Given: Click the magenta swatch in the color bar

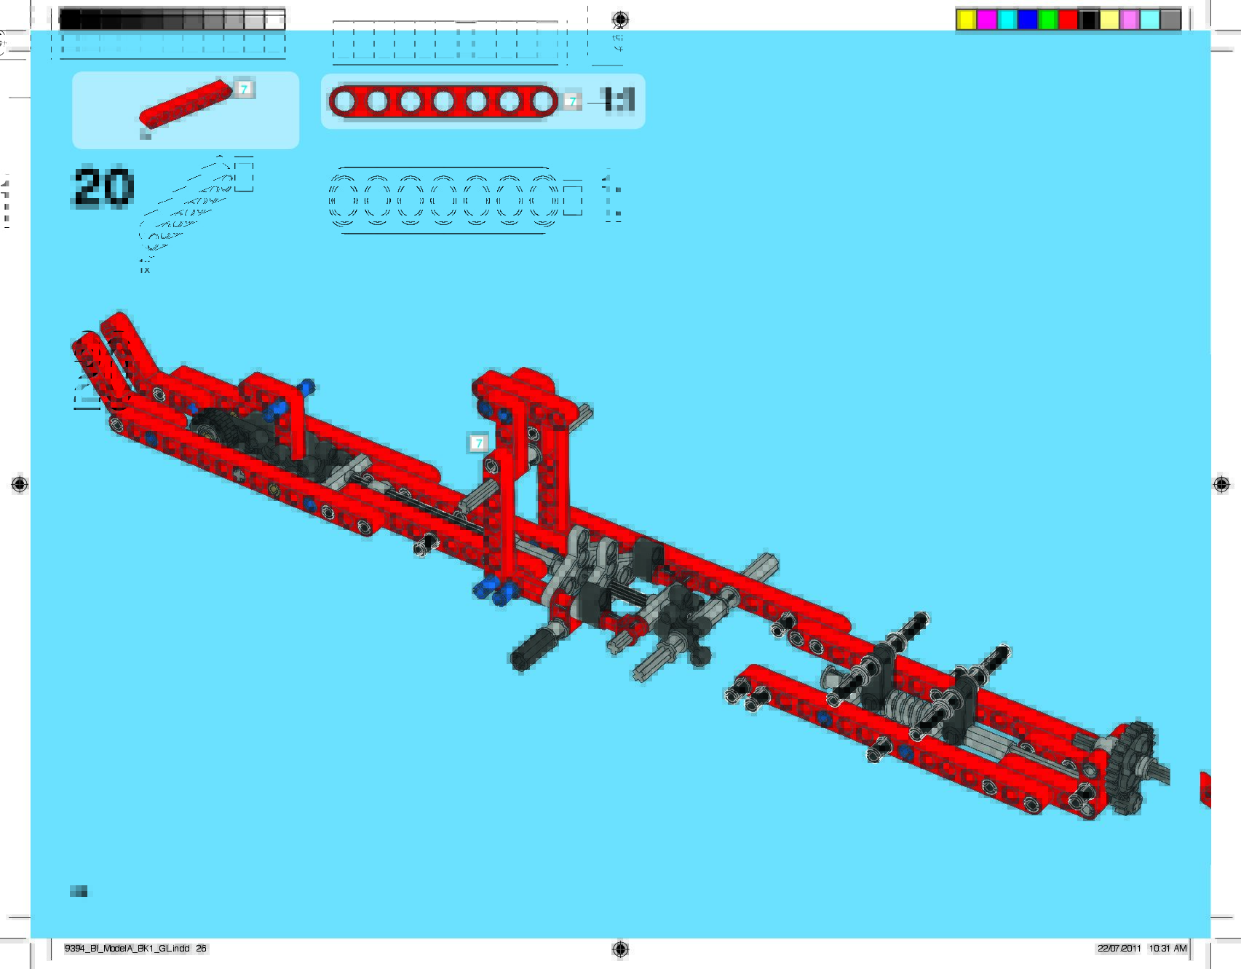Looking at the screenshot, I should (986, 20).
